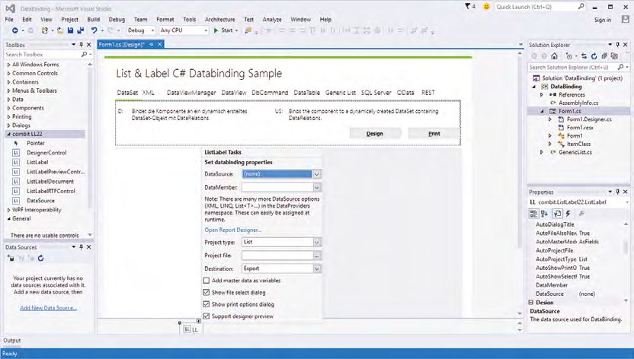Switch to the DataViewManager tab
634x359 pixels.
click(191, 93)
